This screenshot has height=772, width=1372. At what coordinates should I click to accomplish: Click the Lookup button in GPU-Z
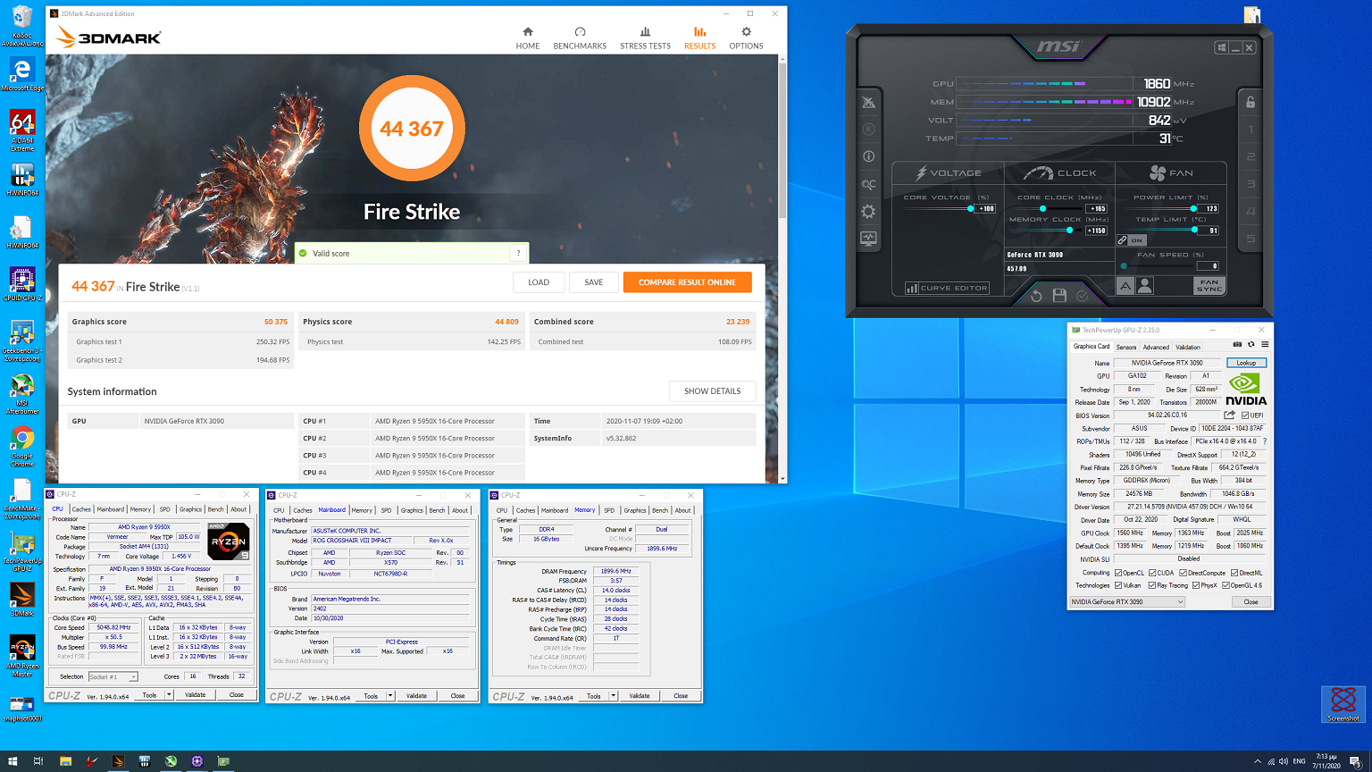point(1246,363)
